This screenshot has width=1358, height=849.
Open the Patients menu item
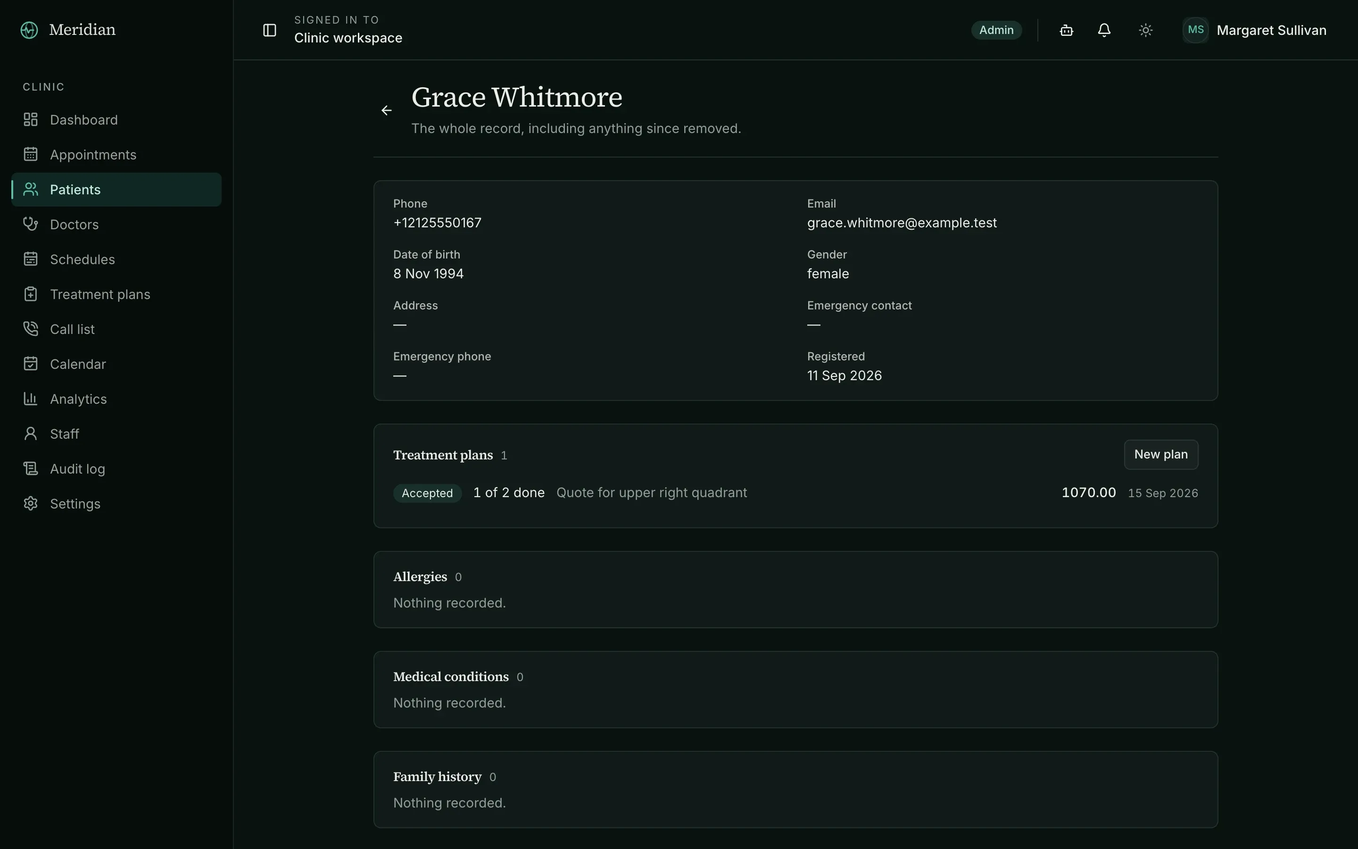point(116,190)
